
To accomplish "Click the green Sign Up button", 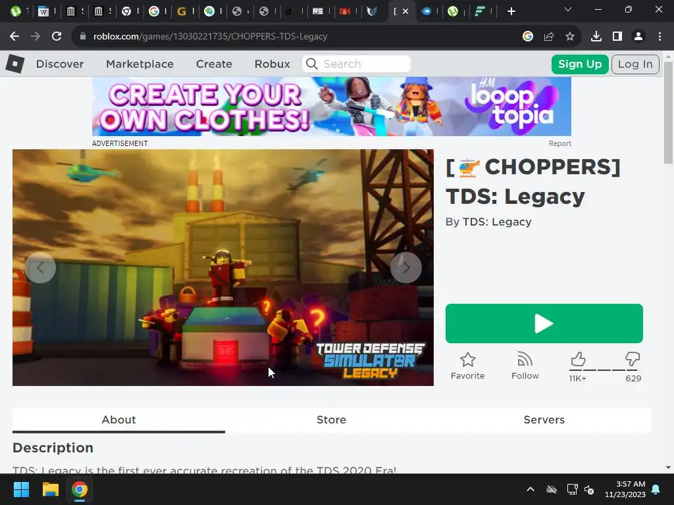I will pyautogui.click(x=580, y=64).
